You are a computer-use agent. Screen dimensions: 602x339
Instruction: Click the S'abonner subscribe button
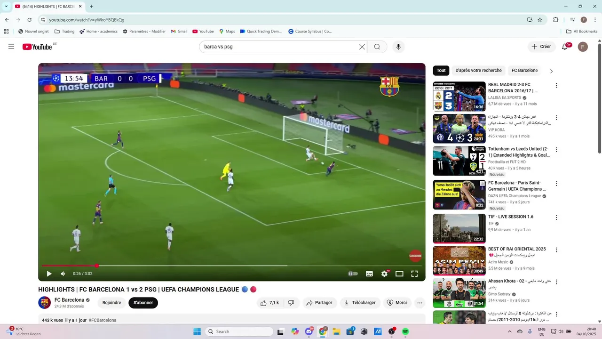click(x=143, y=303)
